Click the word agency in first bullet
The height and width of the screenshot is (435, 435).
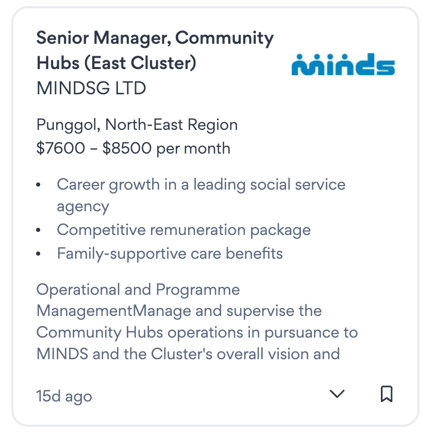[83, 207]
